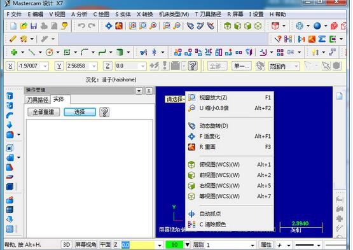Click the 全部重建 button

point(43,112)
